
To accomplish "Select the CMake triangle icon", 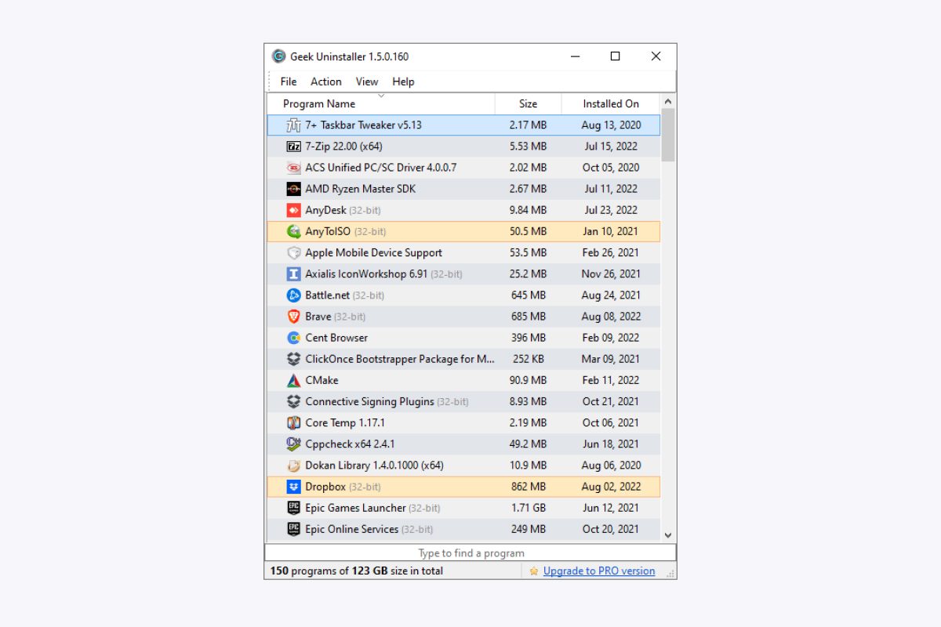I will click(x=295, y=380).
